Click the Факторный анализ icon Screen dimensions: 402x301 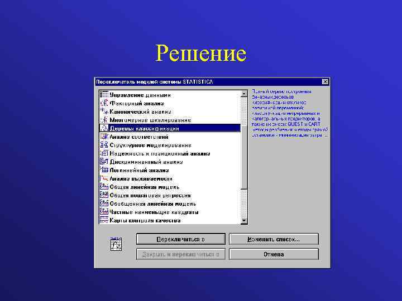(104, 103)
